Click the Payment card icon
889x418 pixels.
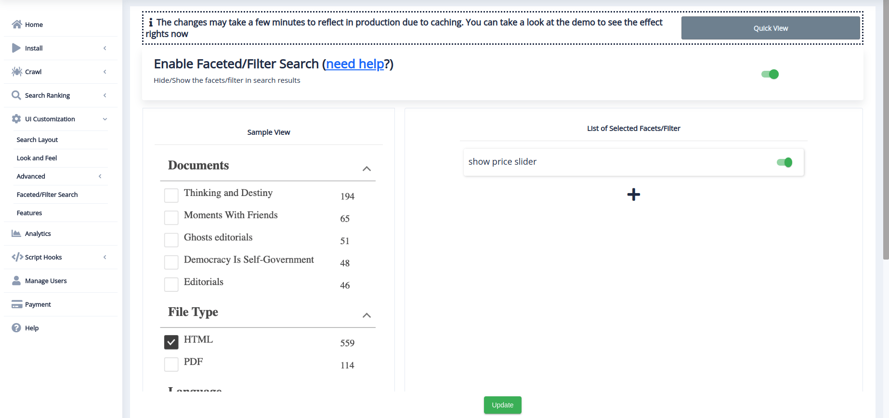(17, 304)
